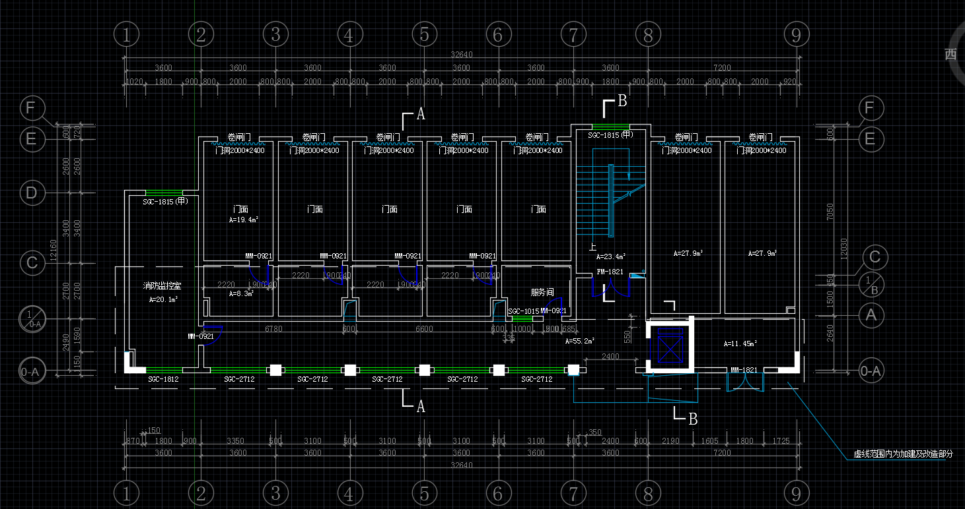Click the vertical dimension text 550

click(x=627, y=336)
